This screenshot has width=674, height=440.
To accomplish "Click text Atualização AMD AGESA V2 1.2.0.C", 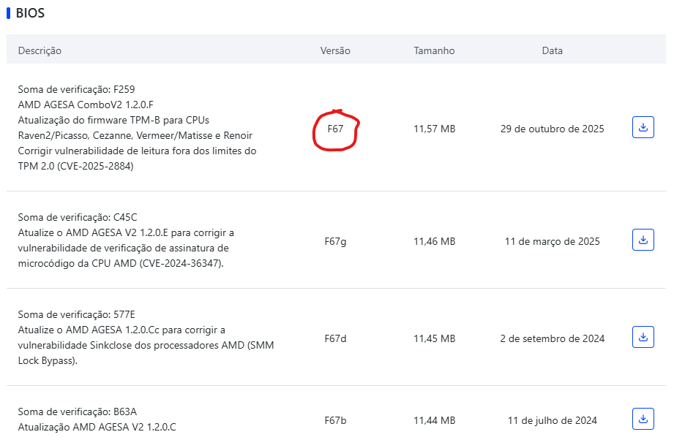I will [97, 427].
